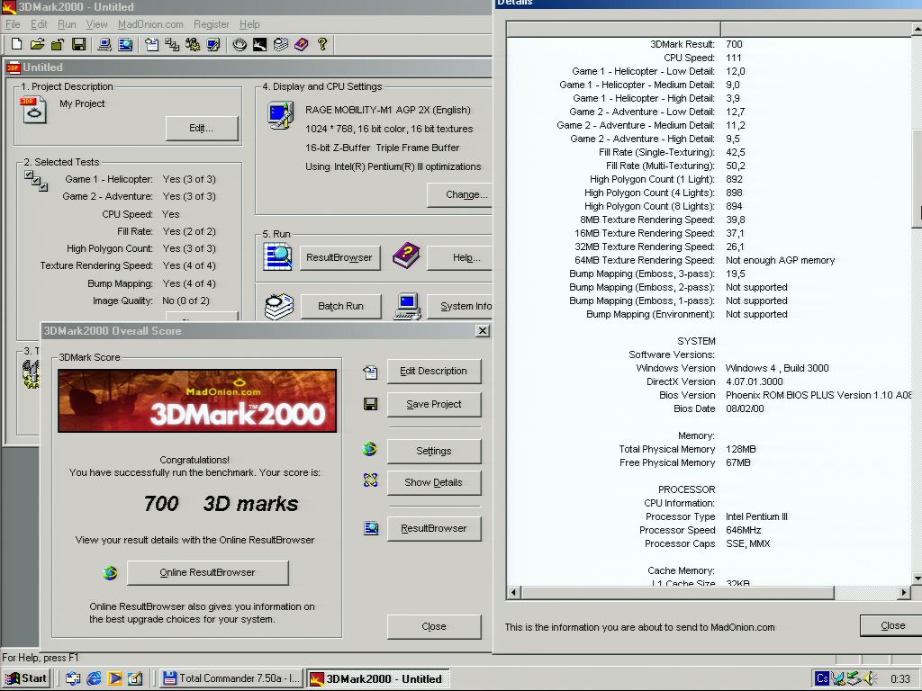This screenshot has height=691, width=922.
Task: Click the Show Desktop quick launch icon
Action: click(x=135, y=678)
